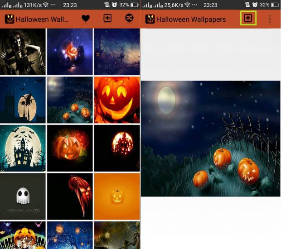
Task: Tap the green-highlighted plus icon
Action: tap(248, 19)
